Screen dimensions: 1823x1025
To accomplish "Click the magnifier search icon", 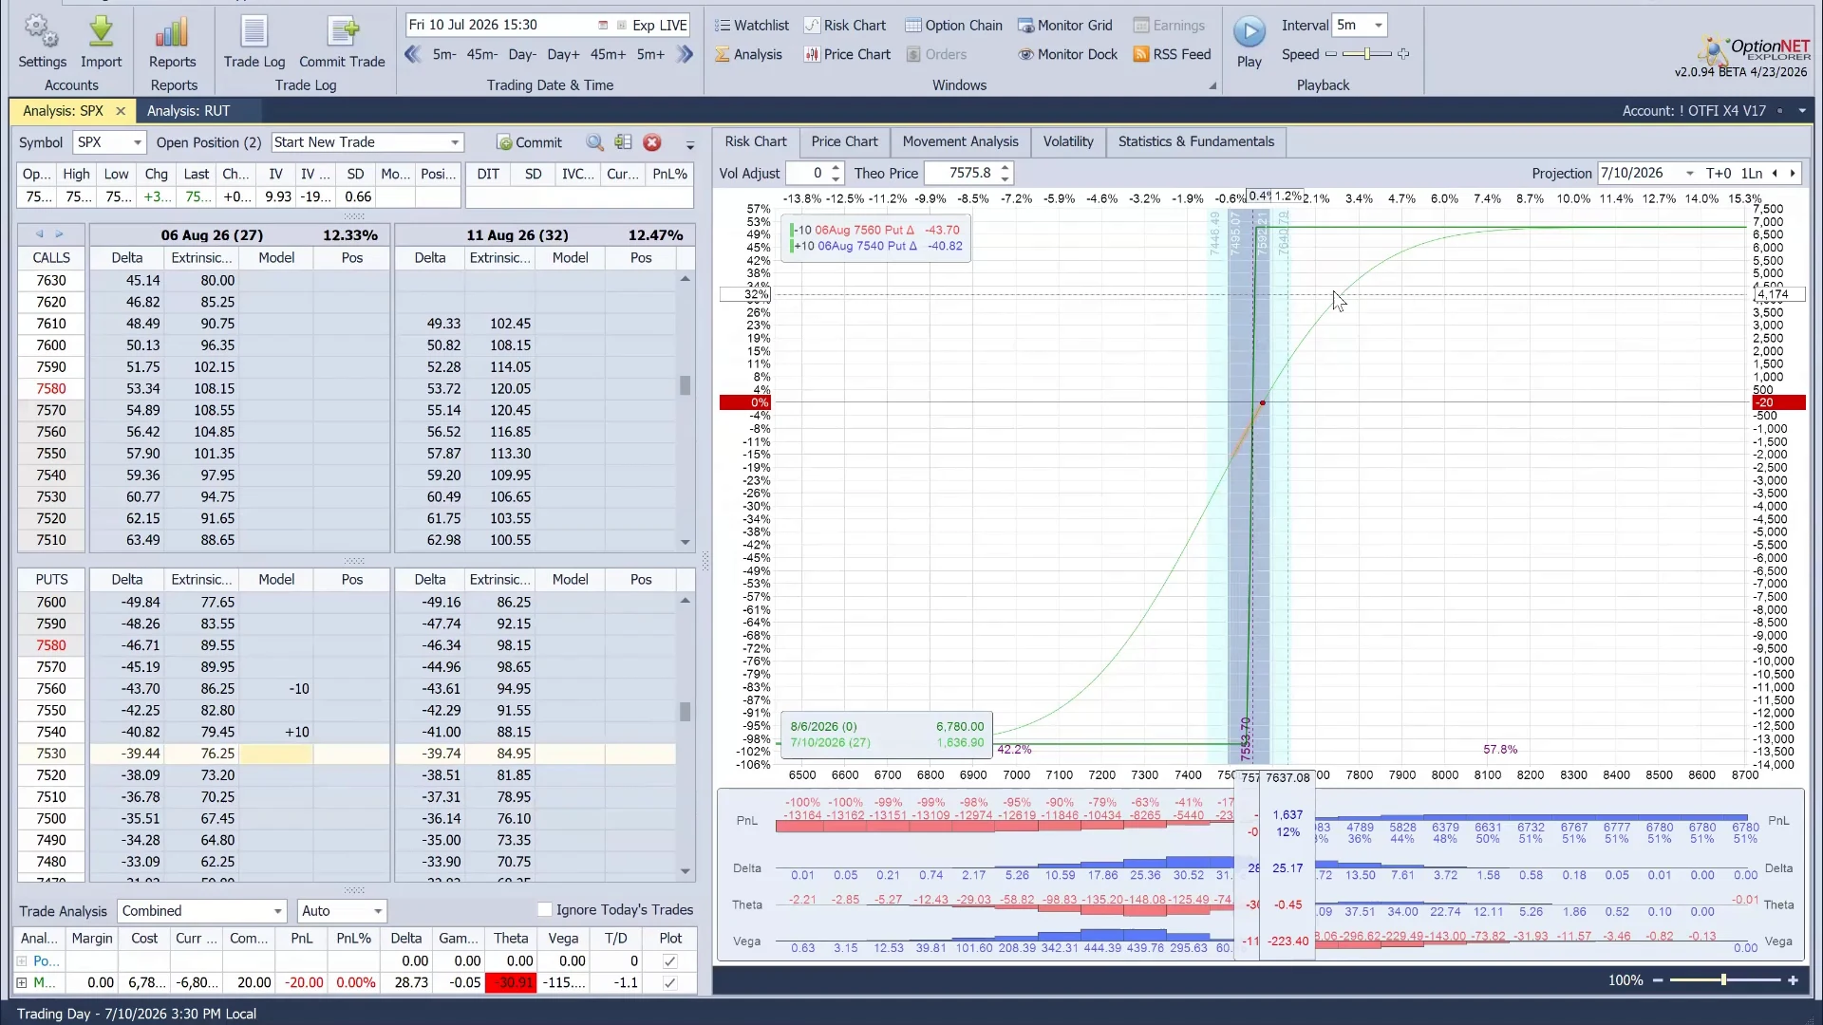I will coord(595,142).
